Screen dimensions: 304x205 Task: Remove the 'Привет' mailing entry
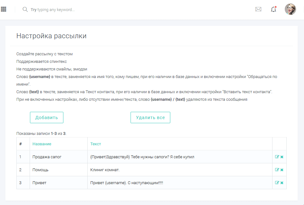(x=282, y=183)
